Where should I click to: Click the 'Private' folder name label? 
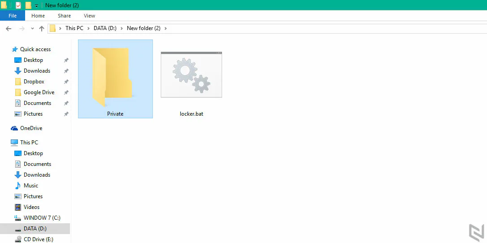tap(115, 114)
